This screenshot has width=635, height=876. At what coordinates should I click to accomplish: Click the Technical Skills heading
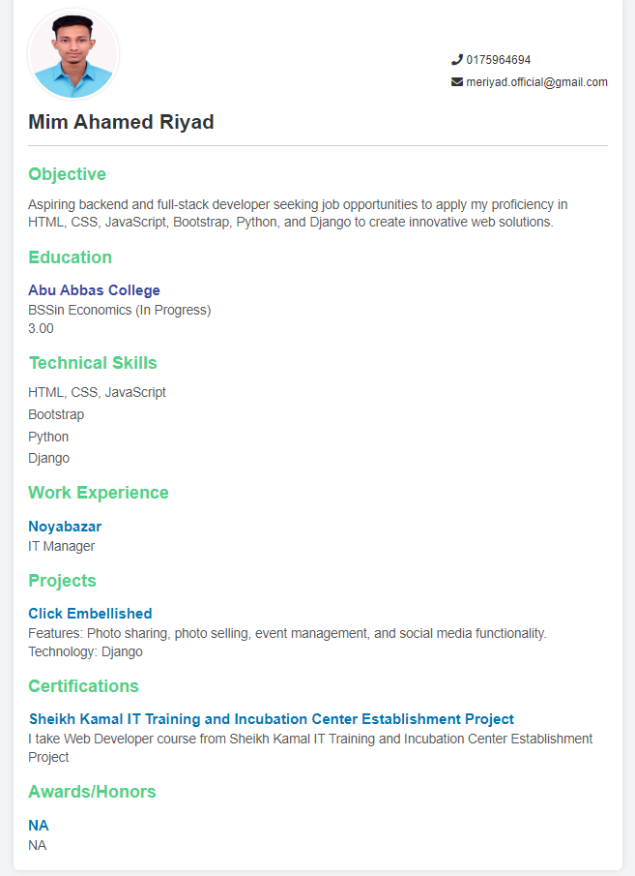[x=92, y=363]
